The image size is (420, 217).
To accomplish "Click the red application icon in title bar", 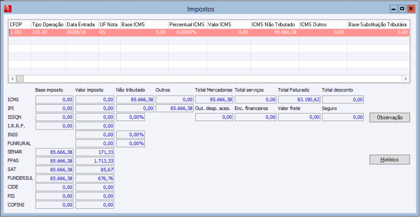I will click(8, 9).
